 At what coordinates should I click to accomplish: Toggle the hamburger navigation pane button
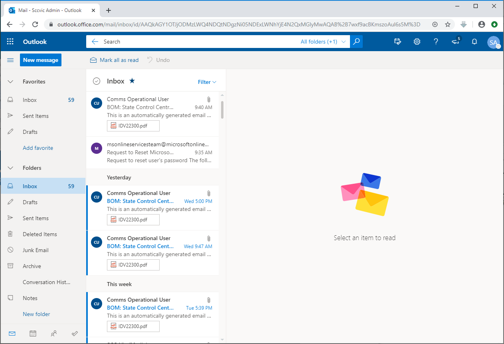point(10,60)
